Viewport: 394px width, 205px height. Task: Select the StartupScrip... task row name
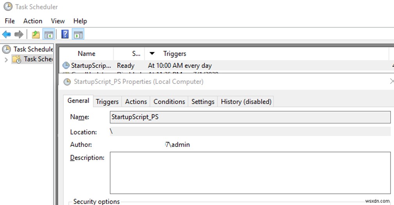[91, 66]
